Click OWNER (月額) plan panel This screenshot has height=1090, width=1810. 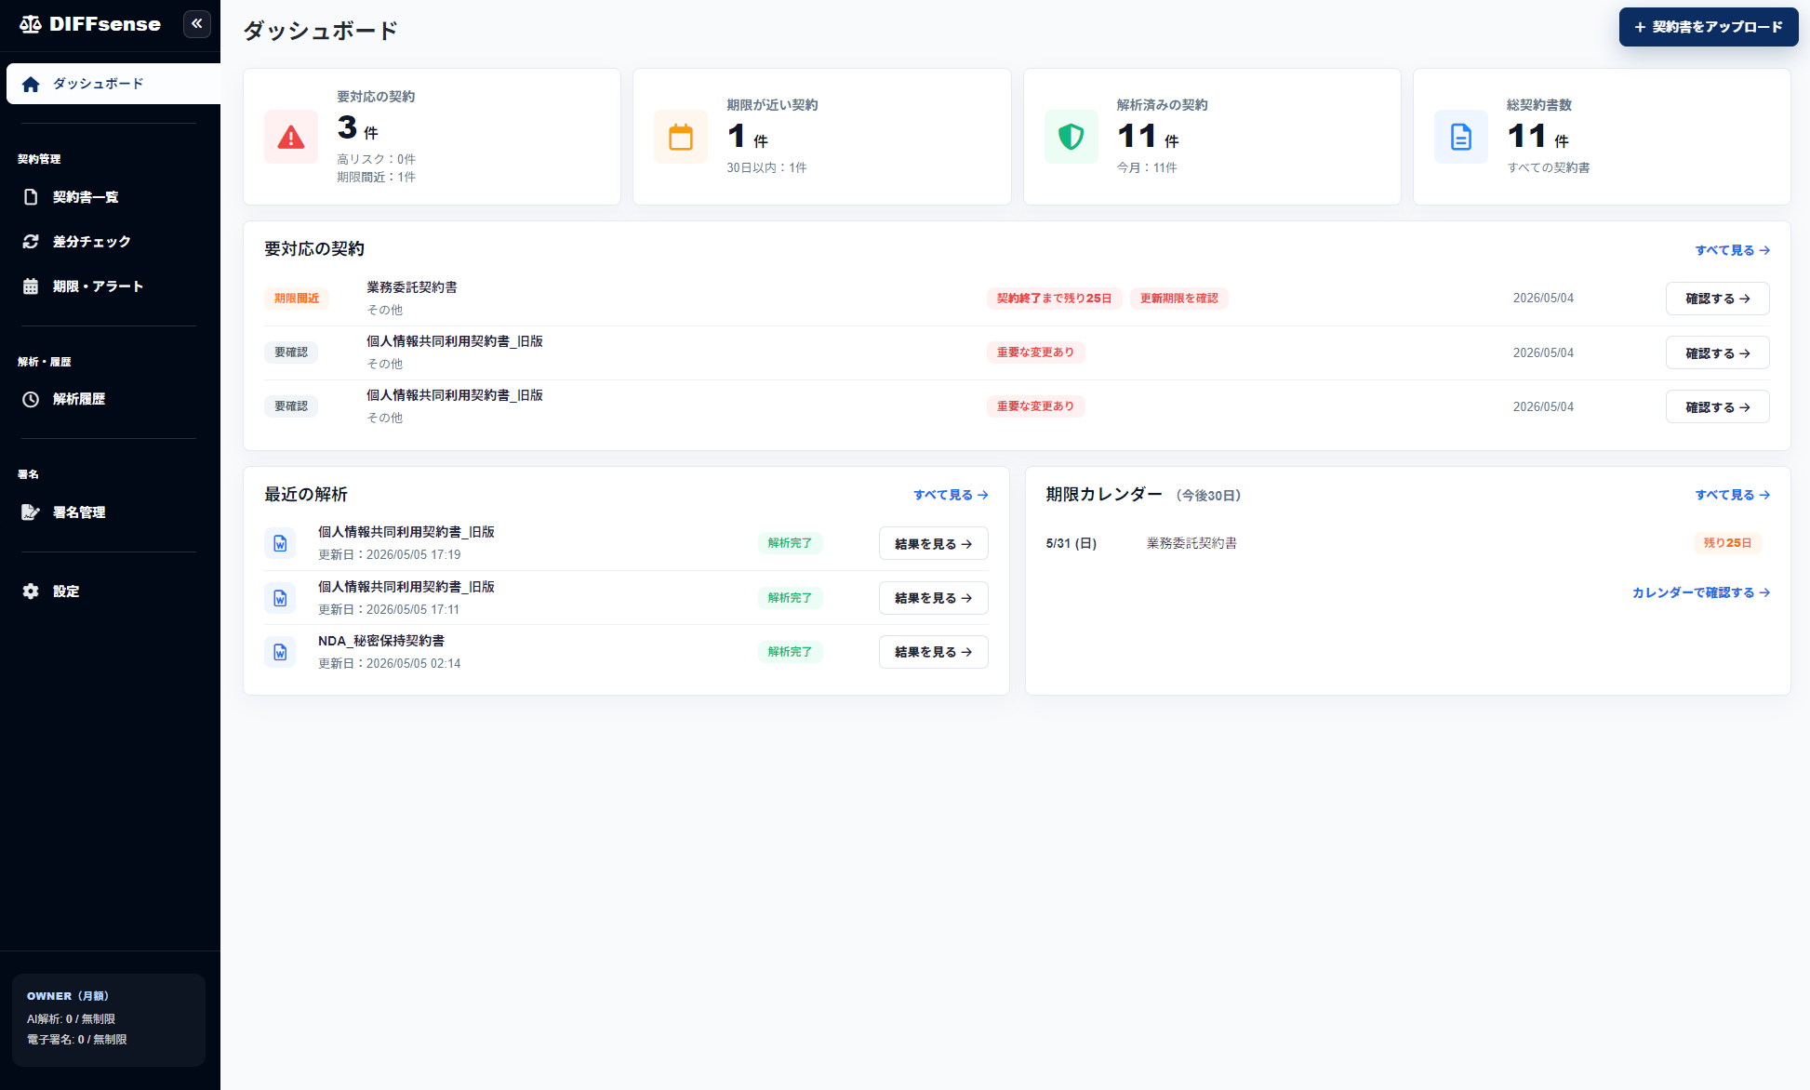[x=109, y=1019]
